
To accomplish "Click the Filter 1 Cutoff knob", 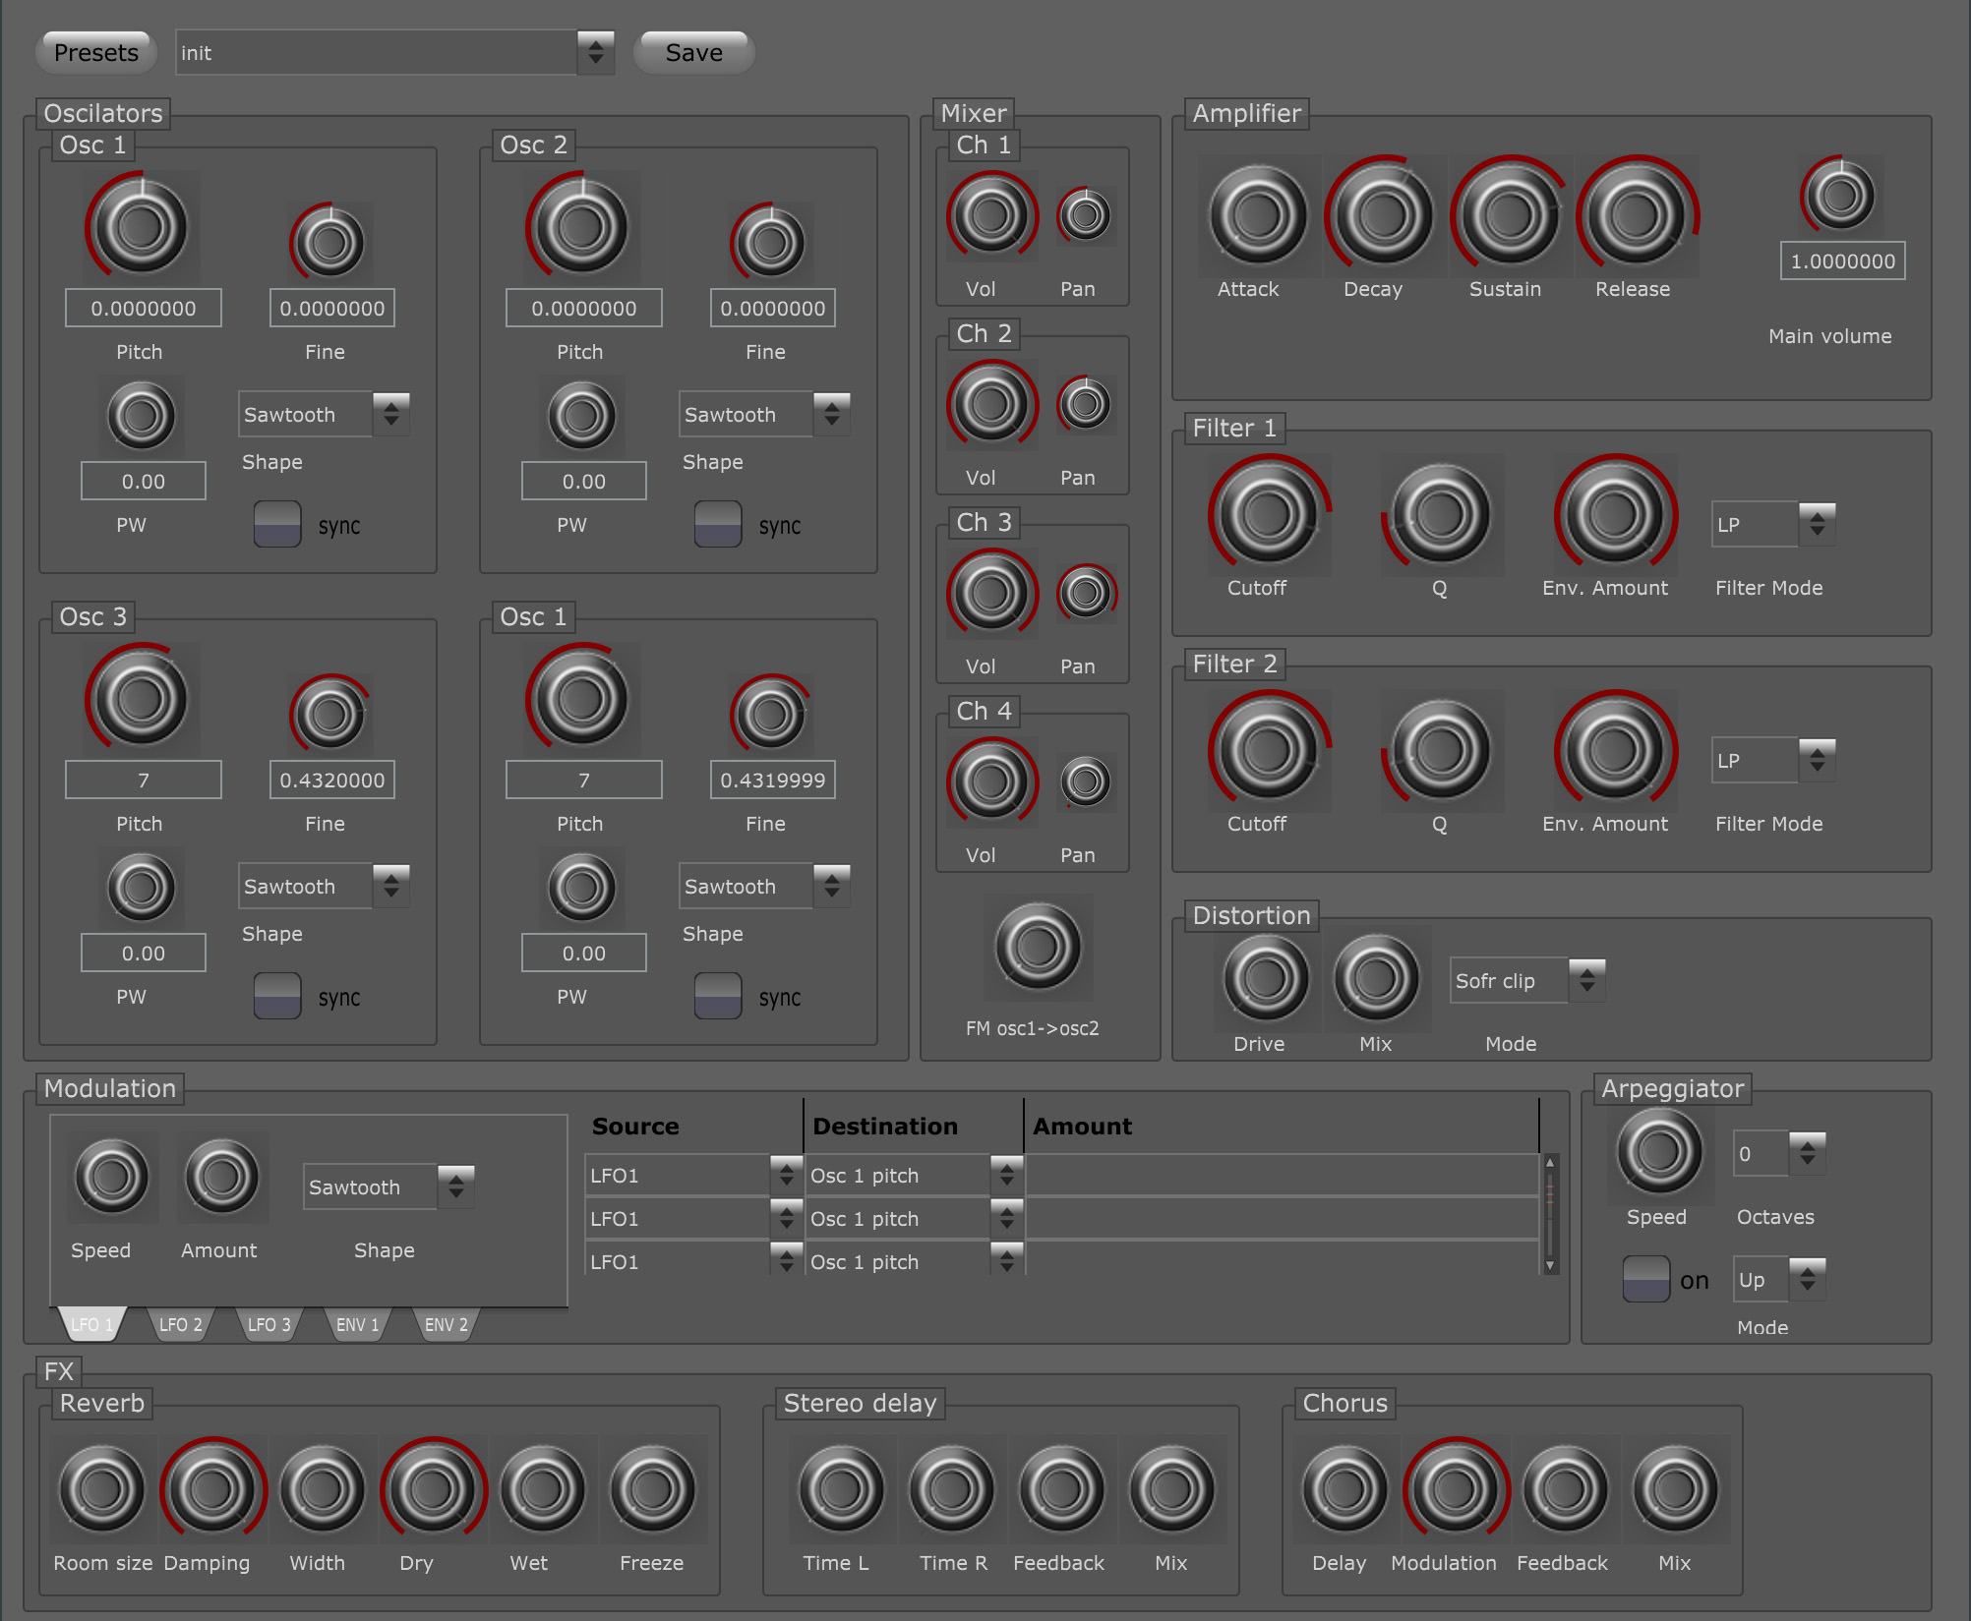I will coord(1268,514).
